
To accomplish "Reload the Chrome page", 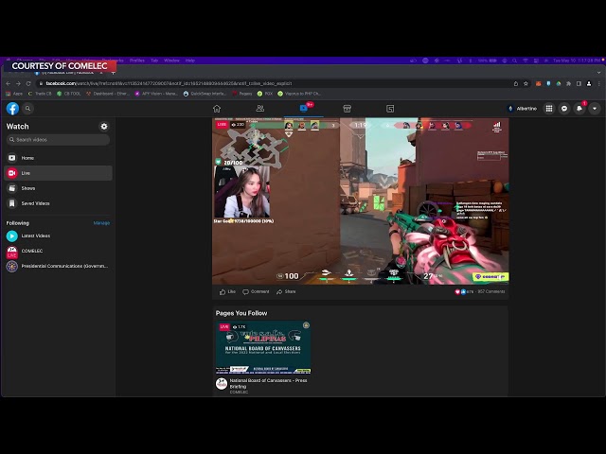I will (28, 83).
